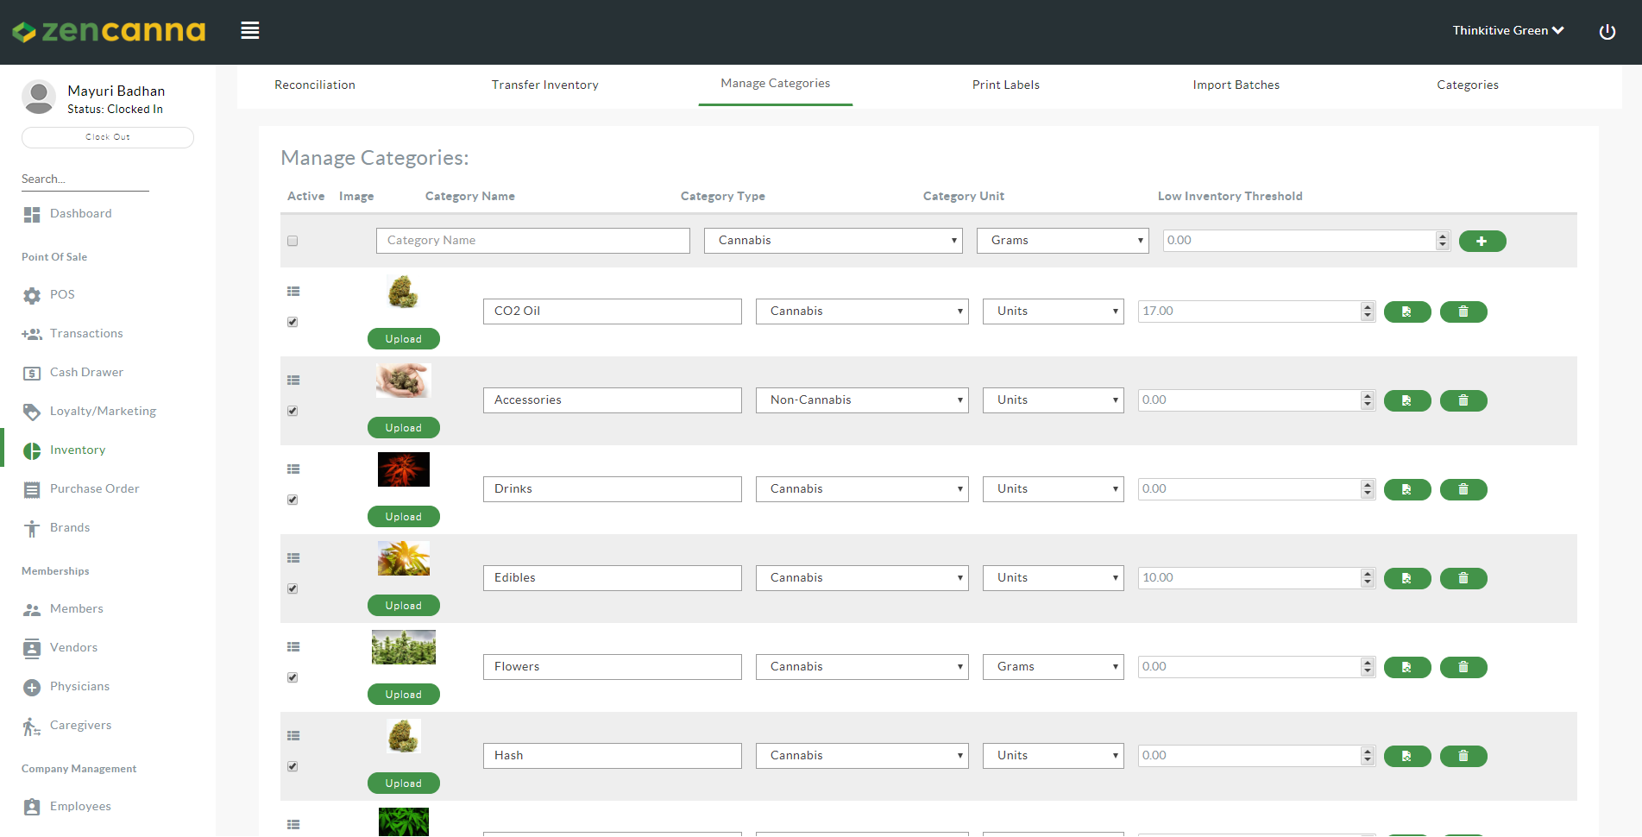Image resolution: width=1642 pixels, height=837 pixels.
Task: Switch to the Reconciliation tab
Action: tap(315, 85)
